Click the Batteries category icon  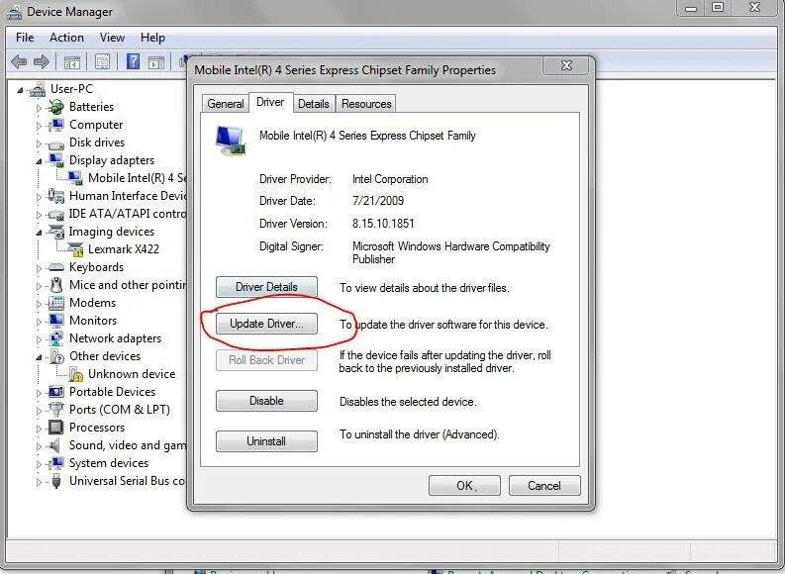(x=56, y=107)
